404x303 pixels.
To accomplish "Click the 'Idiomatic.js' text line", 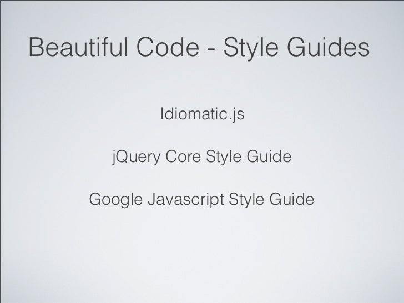I will (202, 114).
